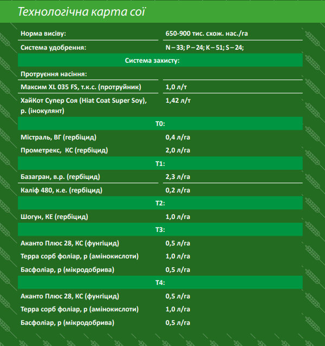Screen dimensions: 325x346
Task: Select 'Шогун, КЕ (гербіцид)' row
Action: pyautogui.click(x=54, y=216)
